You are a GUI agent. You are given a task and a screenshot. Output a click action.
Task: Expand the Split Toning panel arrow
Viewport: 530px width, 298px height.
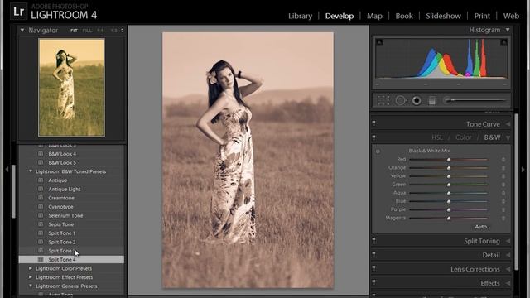[x=508, y=241]
